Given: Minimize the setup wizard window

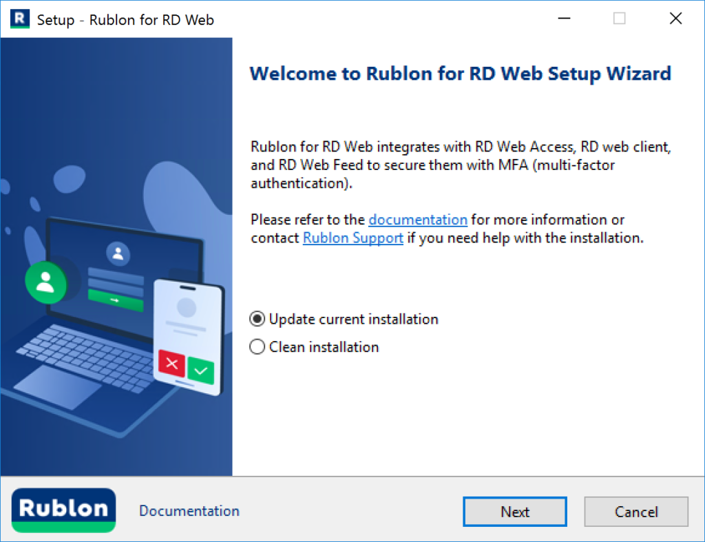Looking at the screenshot, I should point(564,19).
